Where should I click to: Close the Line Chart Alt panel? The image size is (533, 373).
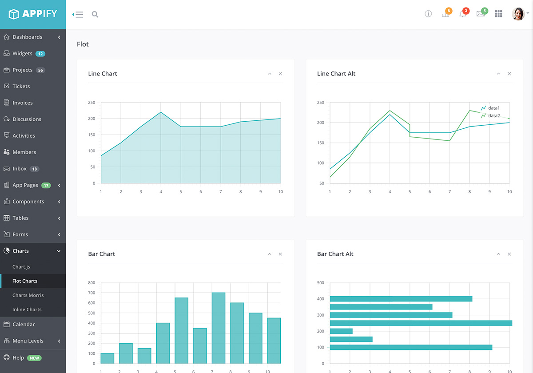pyautogui.click(x=509, y=74)
